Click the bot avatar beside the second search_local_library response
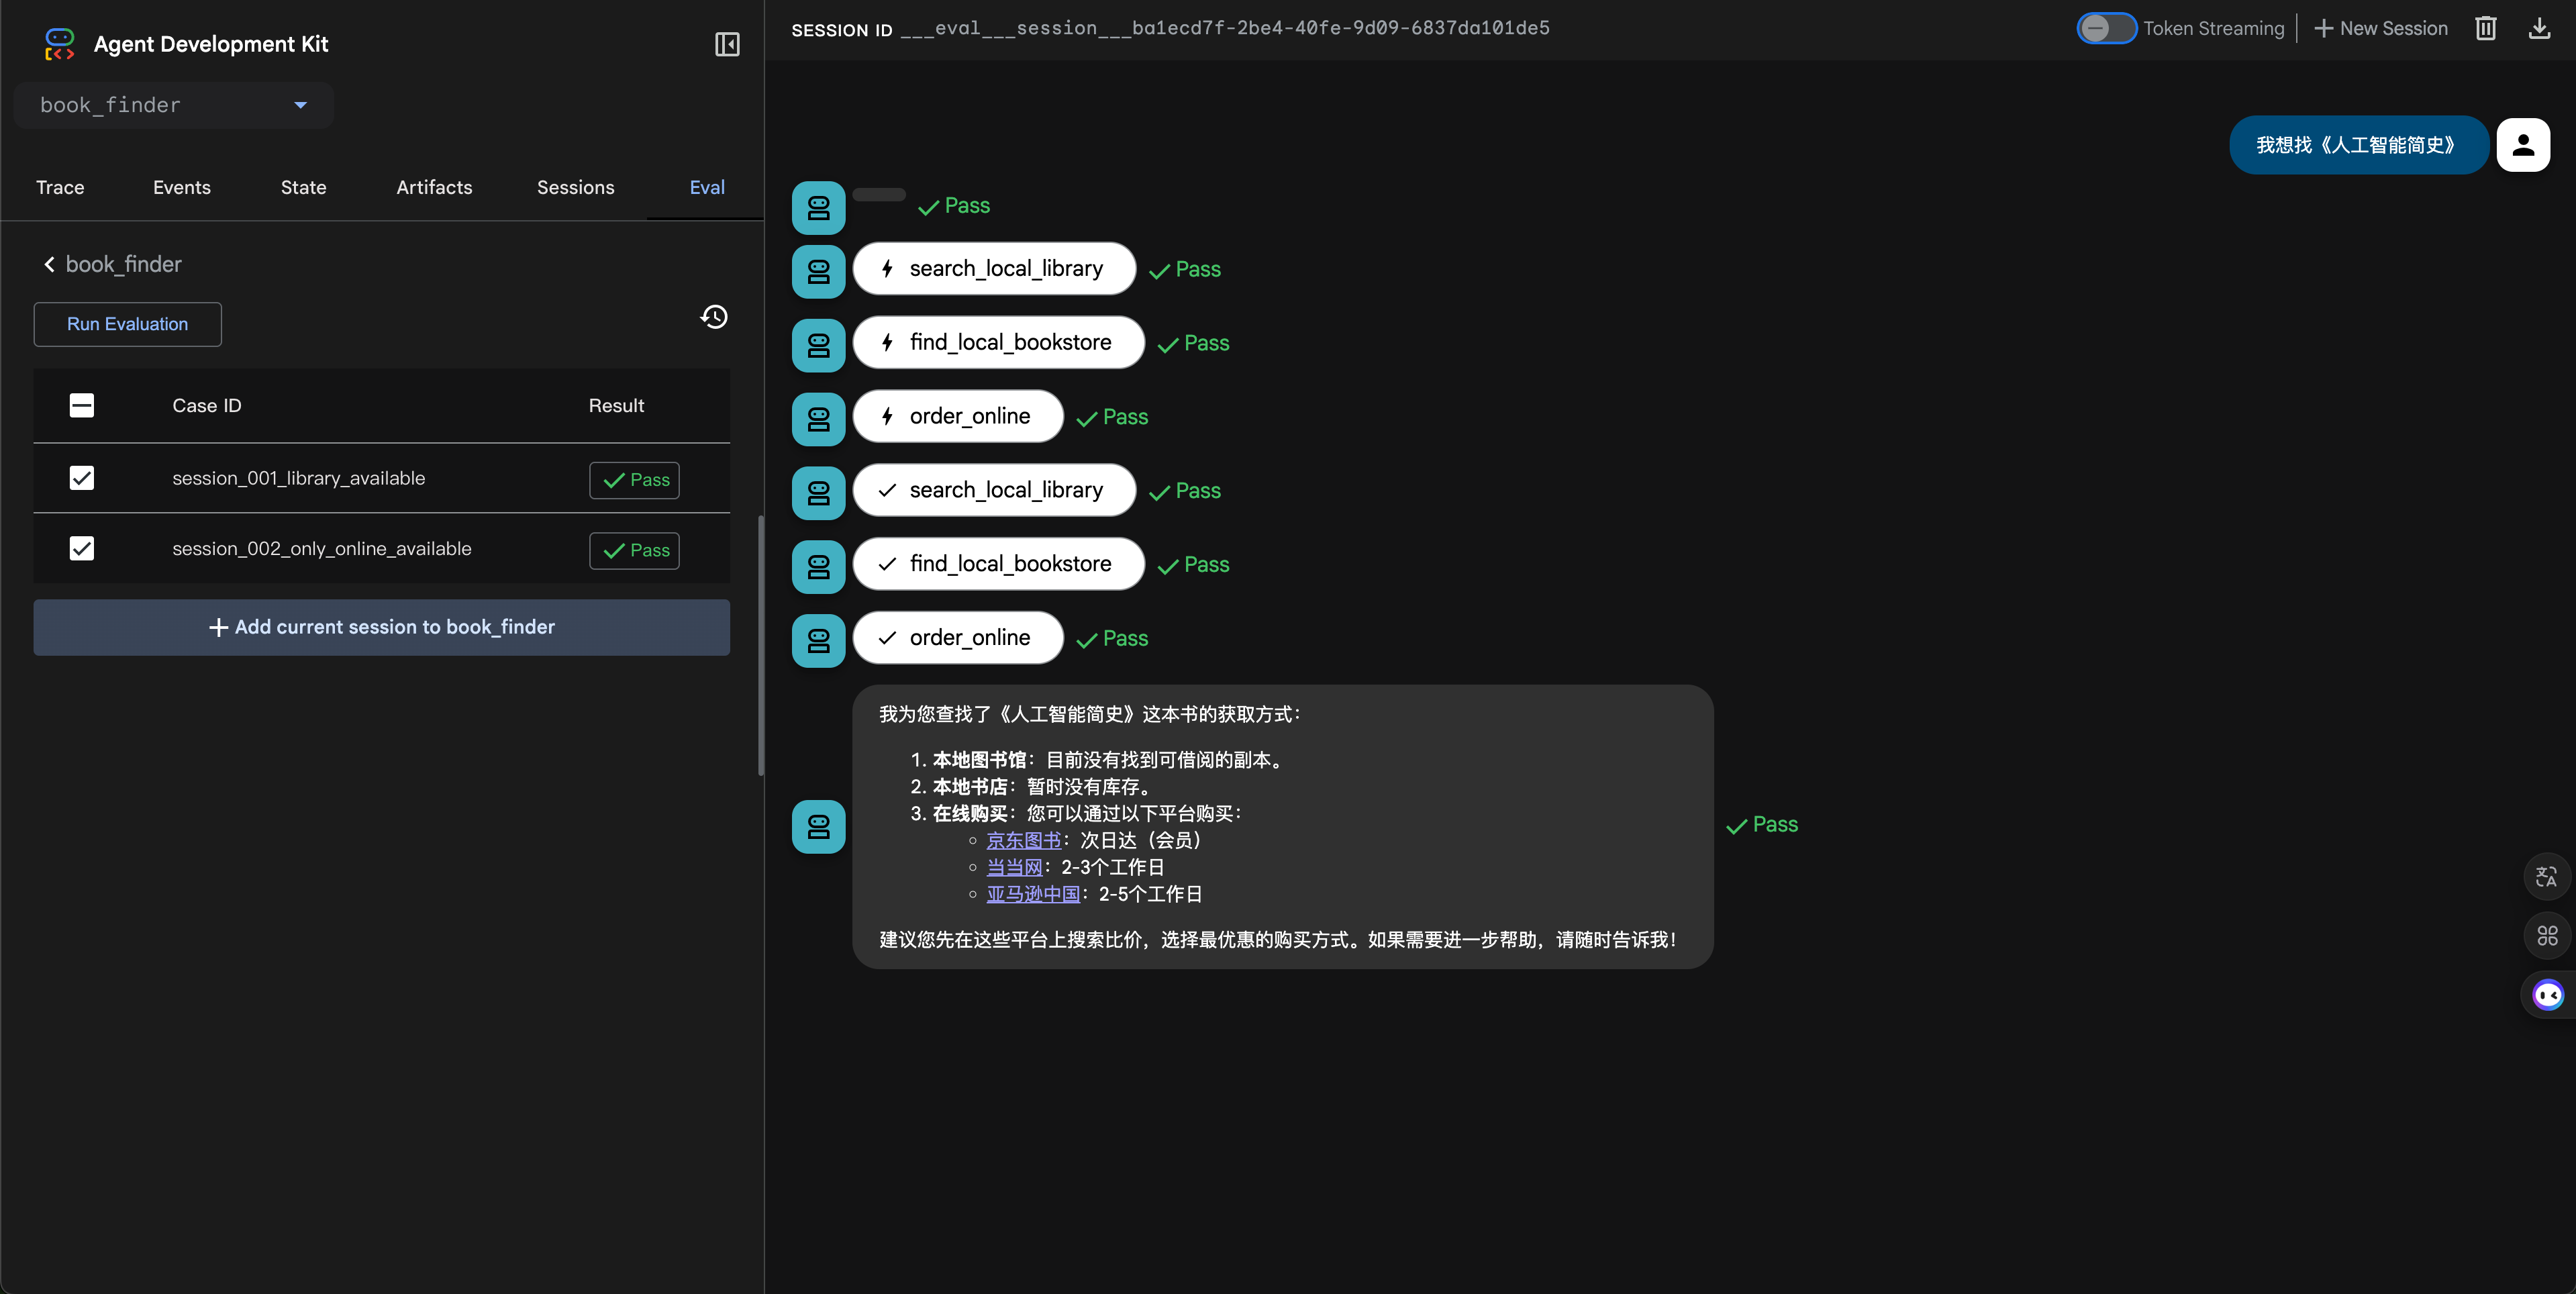Screen dimensions: 2576x1294 (818, 493)
